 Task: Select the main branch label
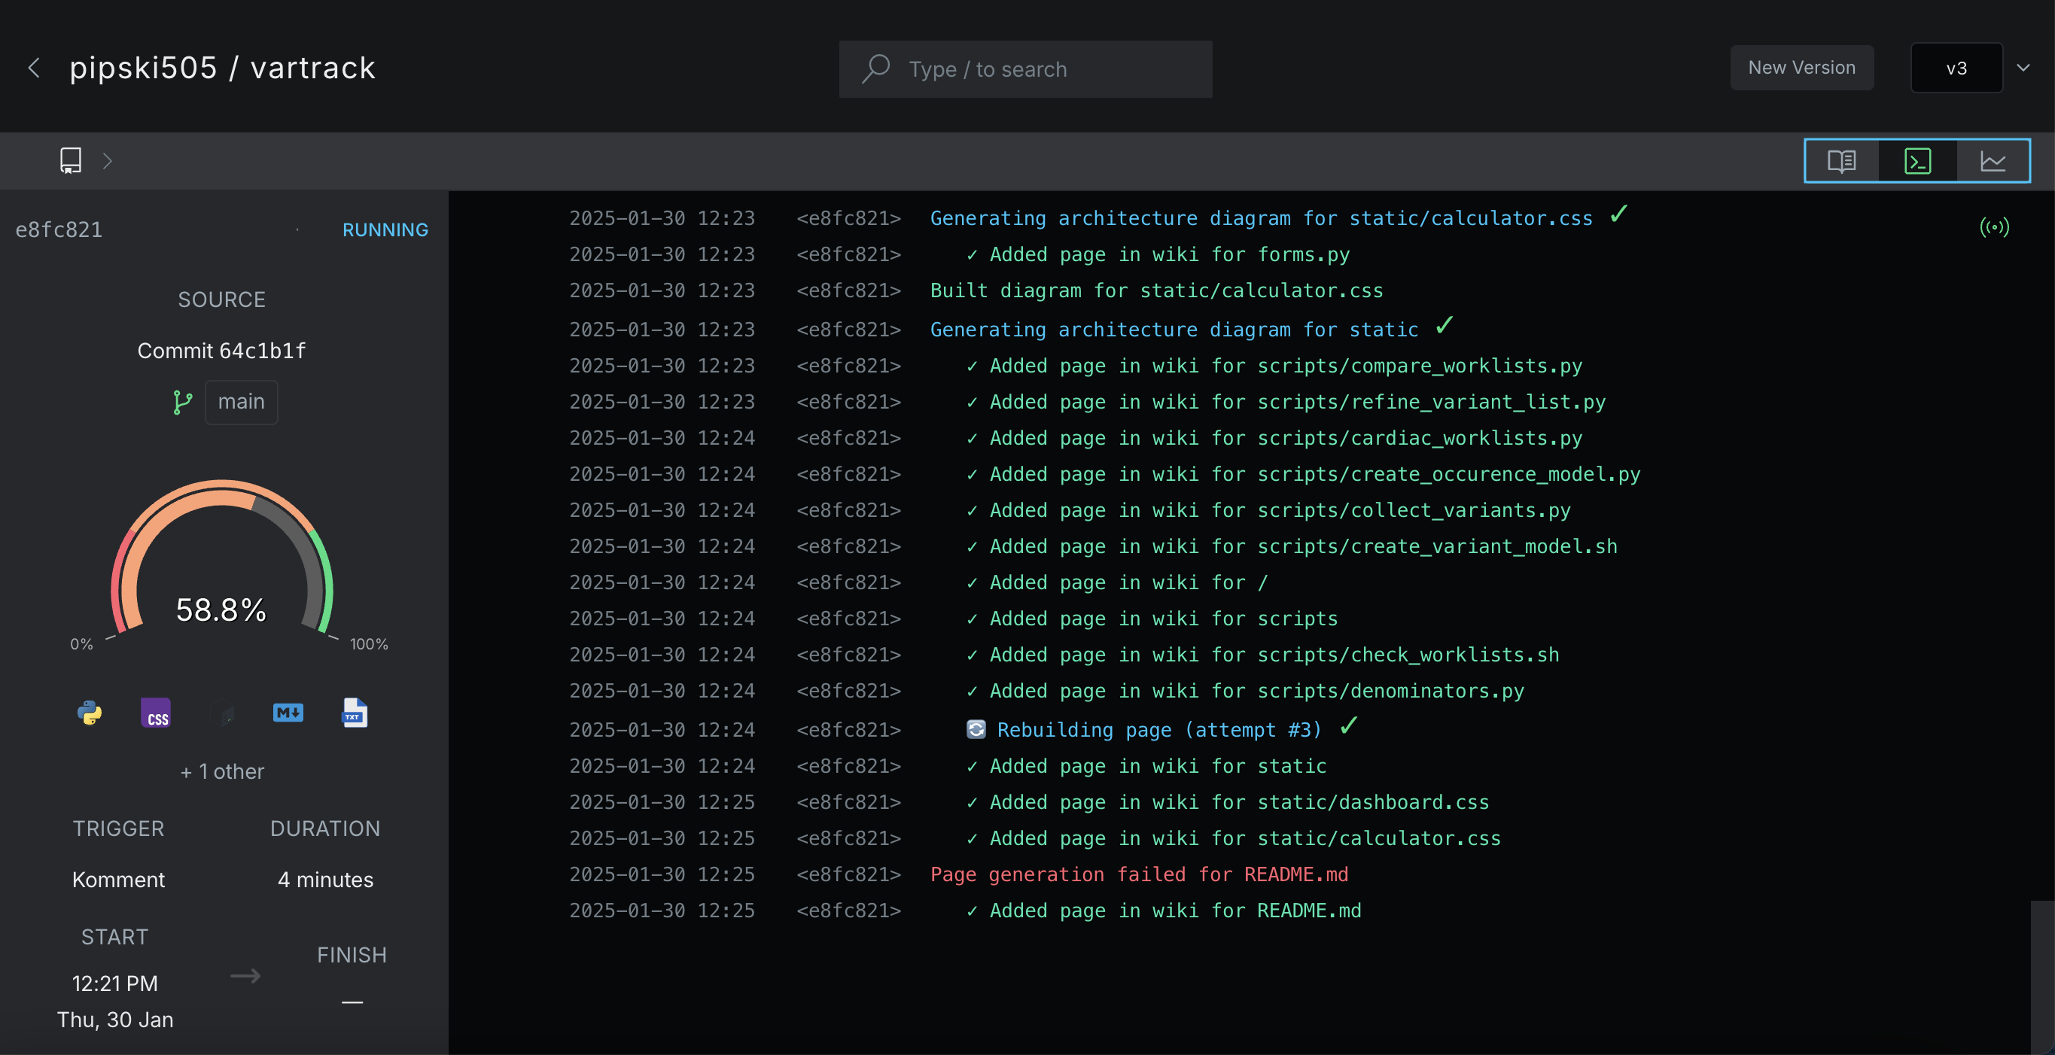[238, 400]
